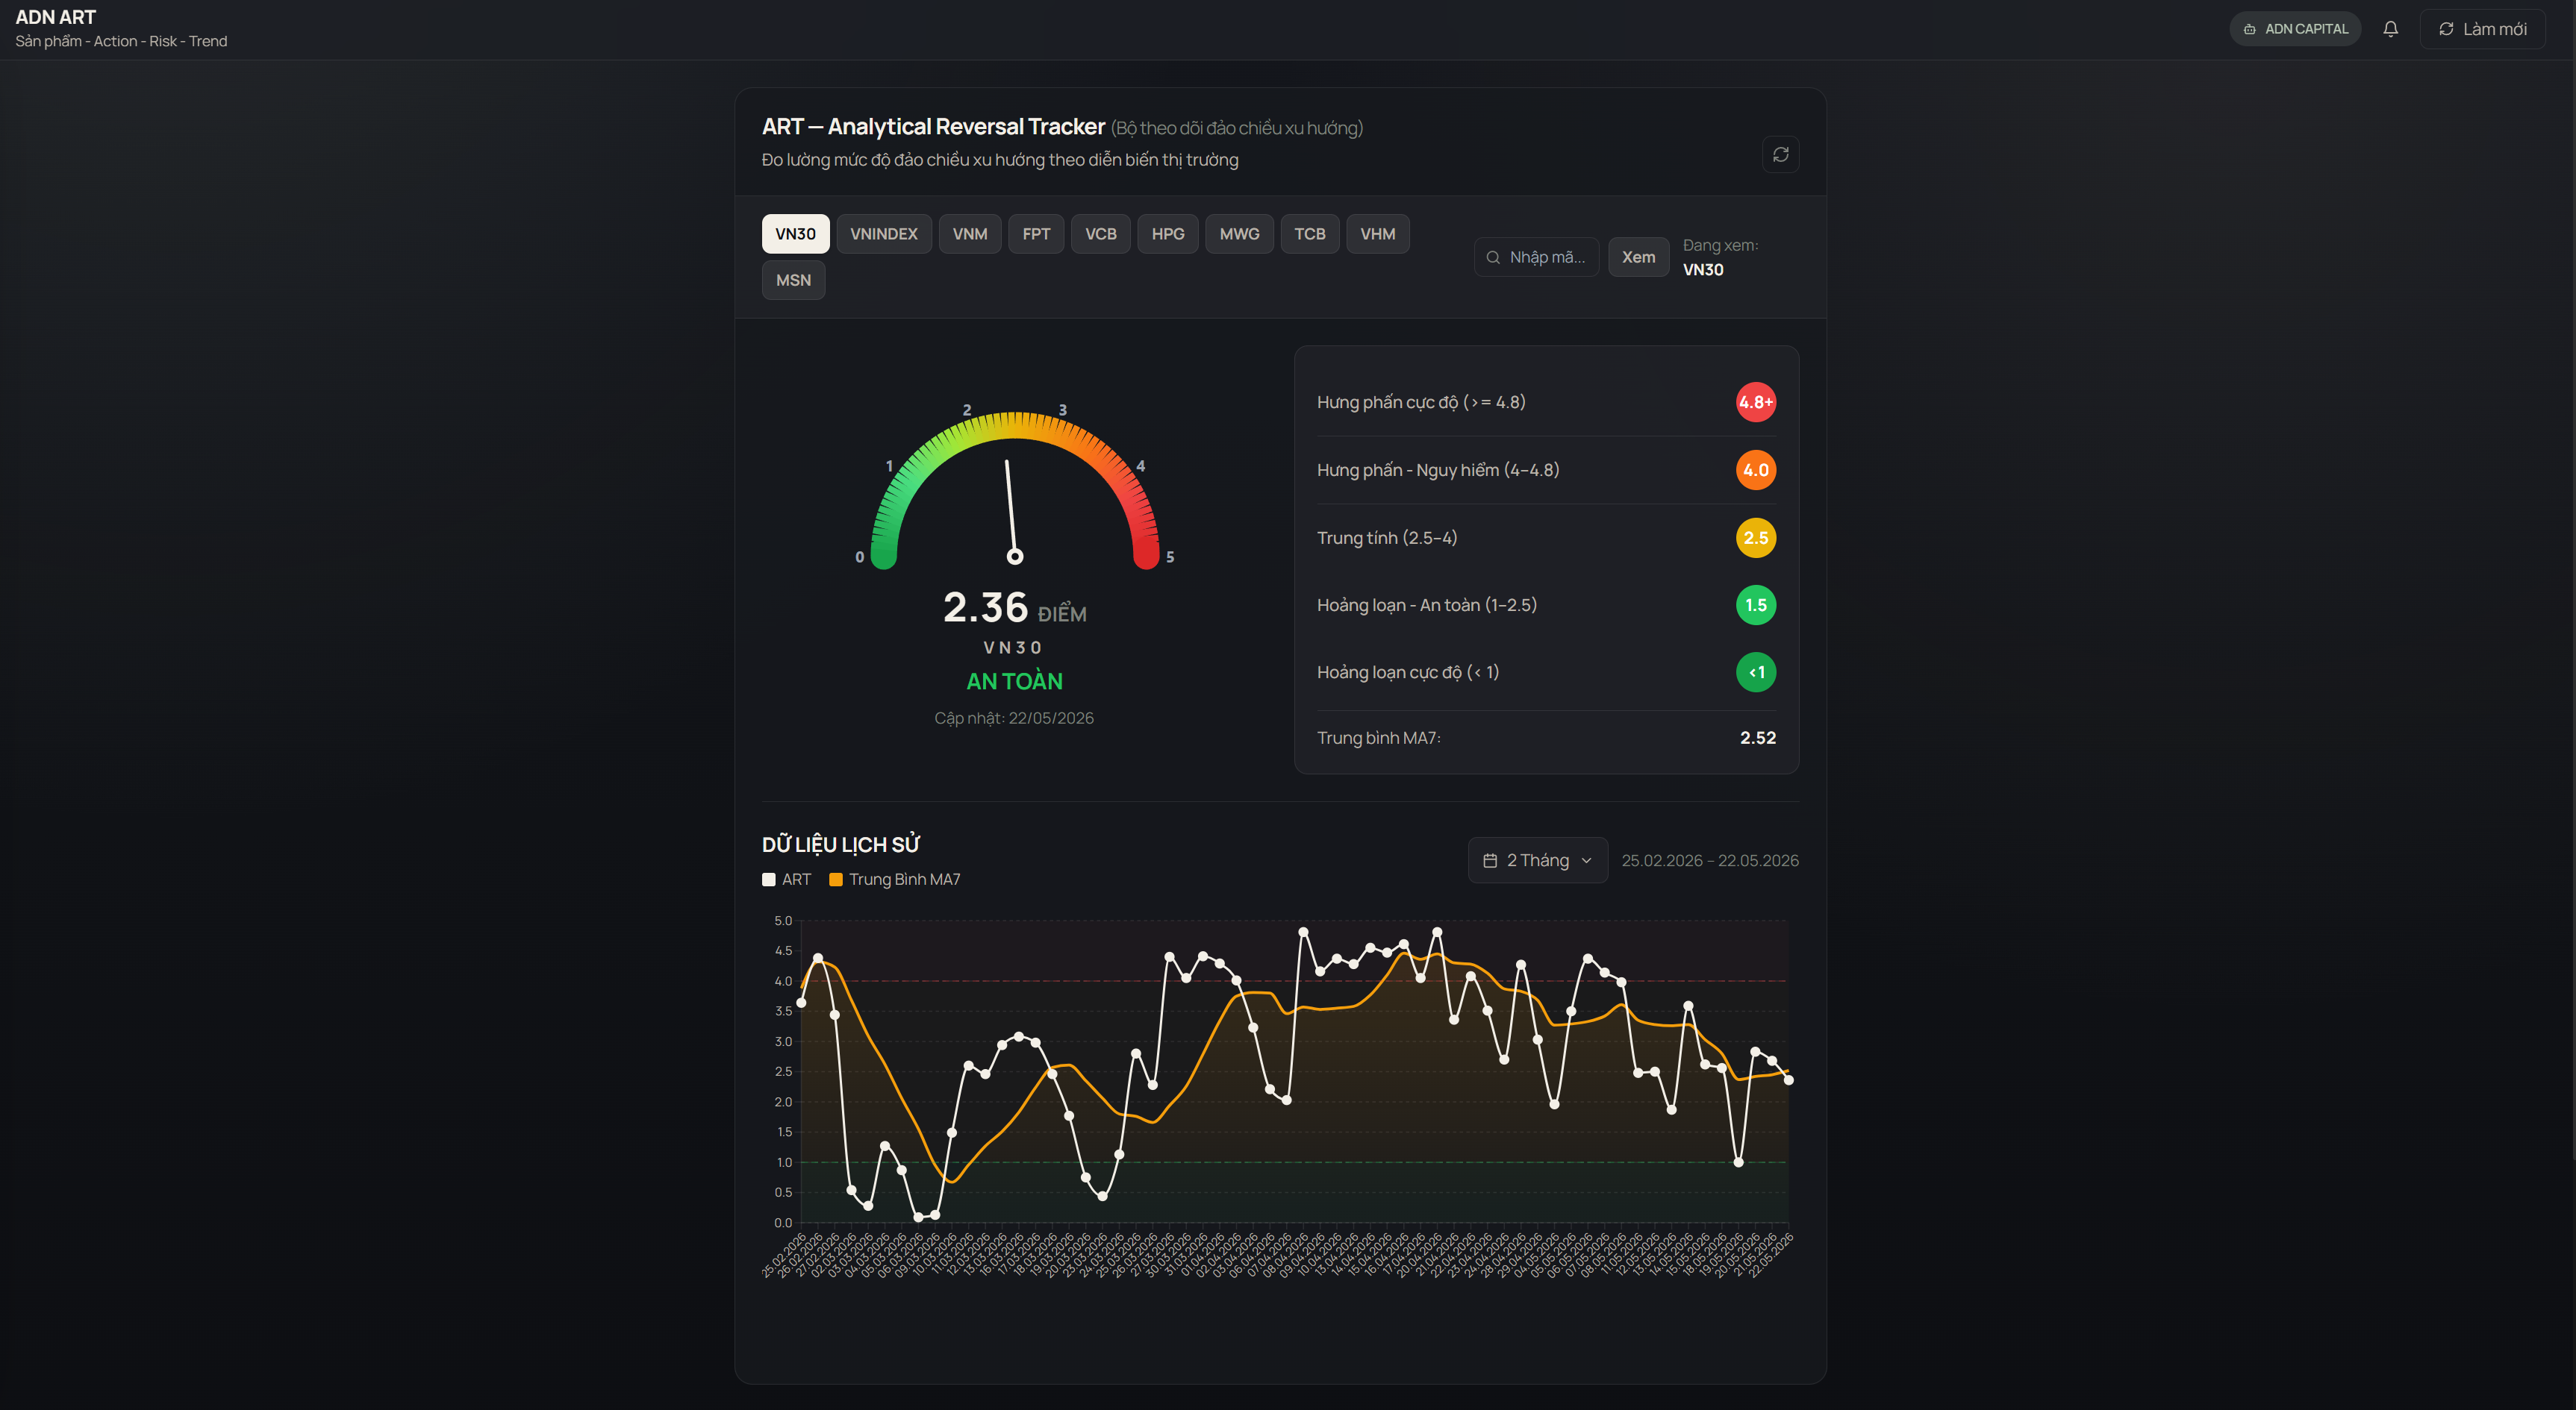Click the yellow 2.5 badge

1755,538
